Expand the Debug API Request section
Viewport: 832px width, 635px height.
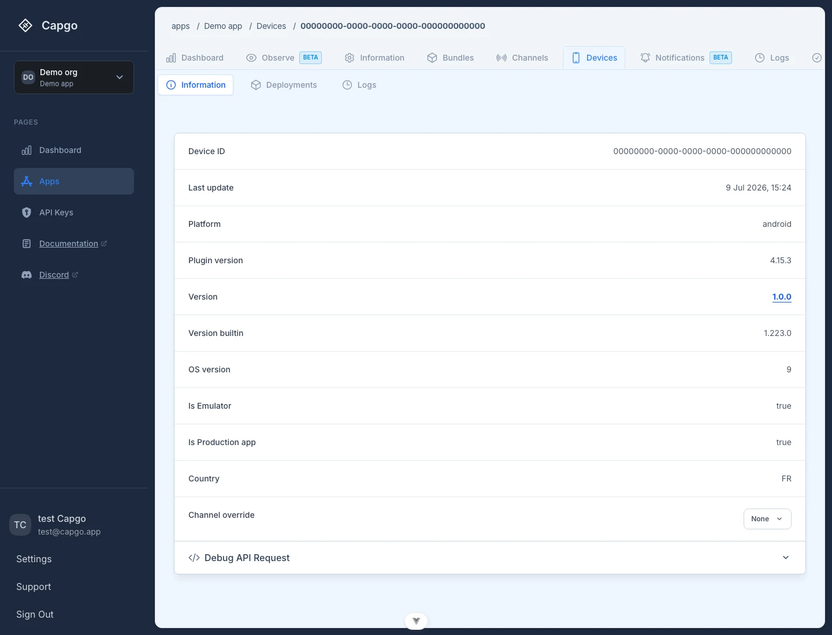pos(490,558)
